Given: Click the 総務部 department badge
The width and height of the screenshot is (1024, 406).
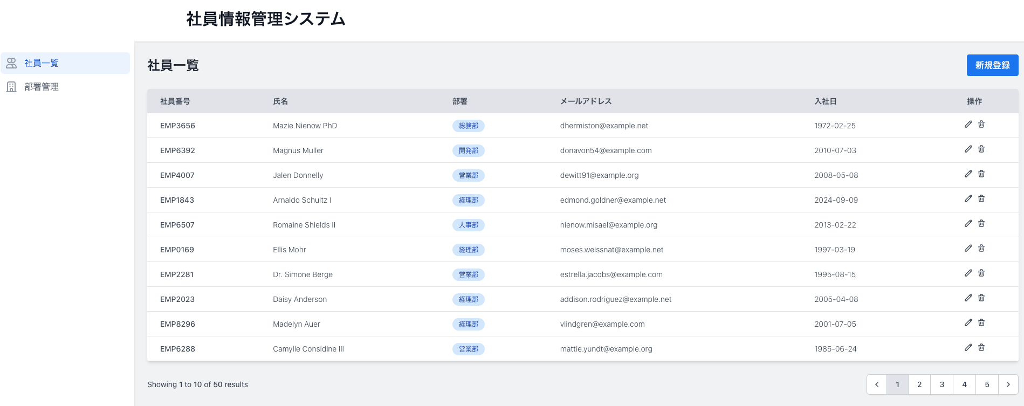Looking at the screenshot, I should (469, 126).
